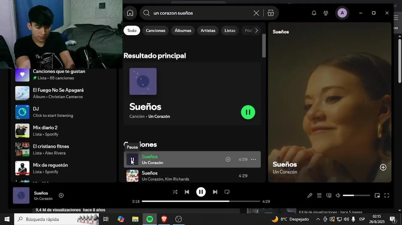
Task: Open OBS Studio on taskbar
Action: (178, 219)
